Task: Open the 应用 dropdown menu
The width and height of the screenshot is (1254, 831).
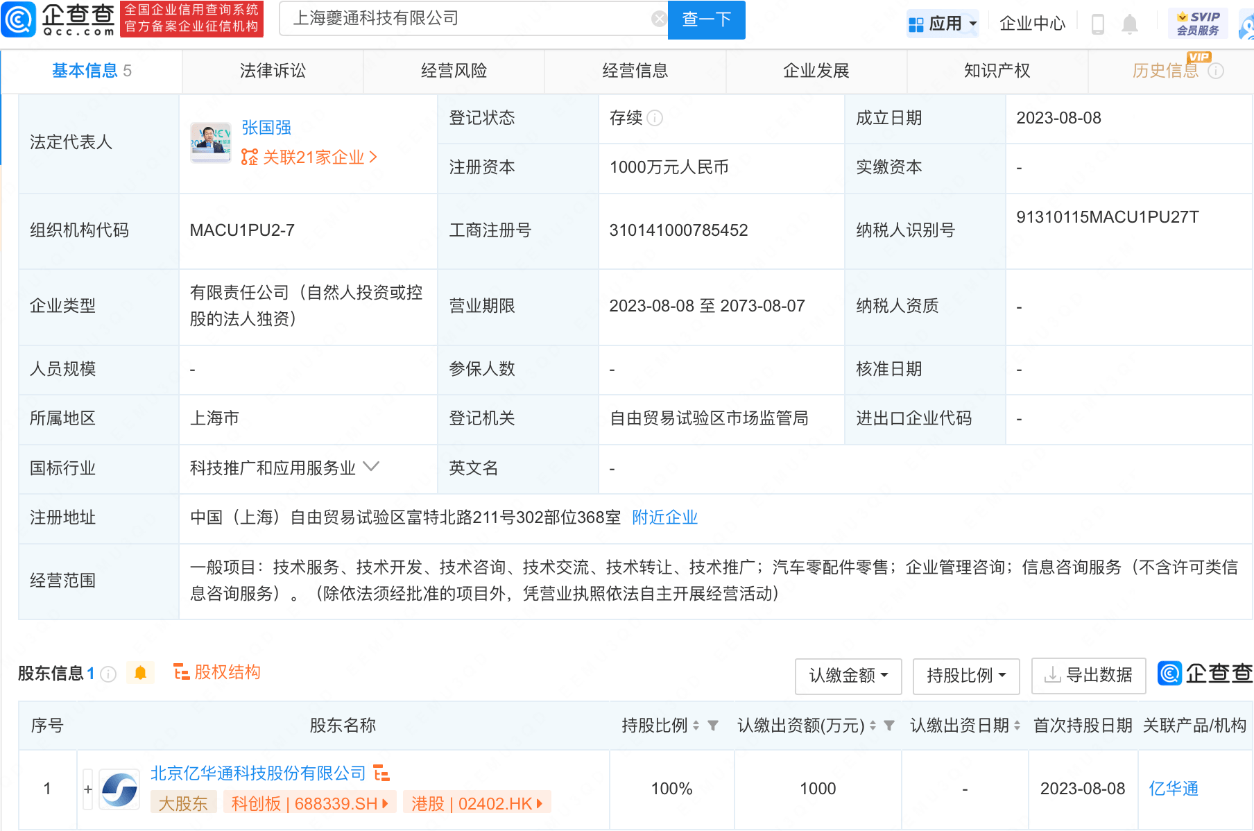Action: click(943, 24)
